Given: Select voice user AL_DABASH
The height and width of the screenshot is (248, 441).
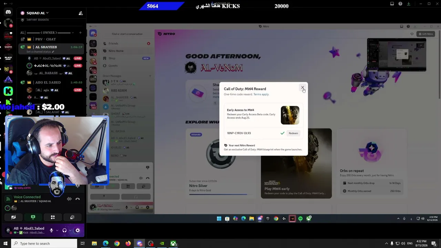Looking at the screenshot, I should (52, 73).
